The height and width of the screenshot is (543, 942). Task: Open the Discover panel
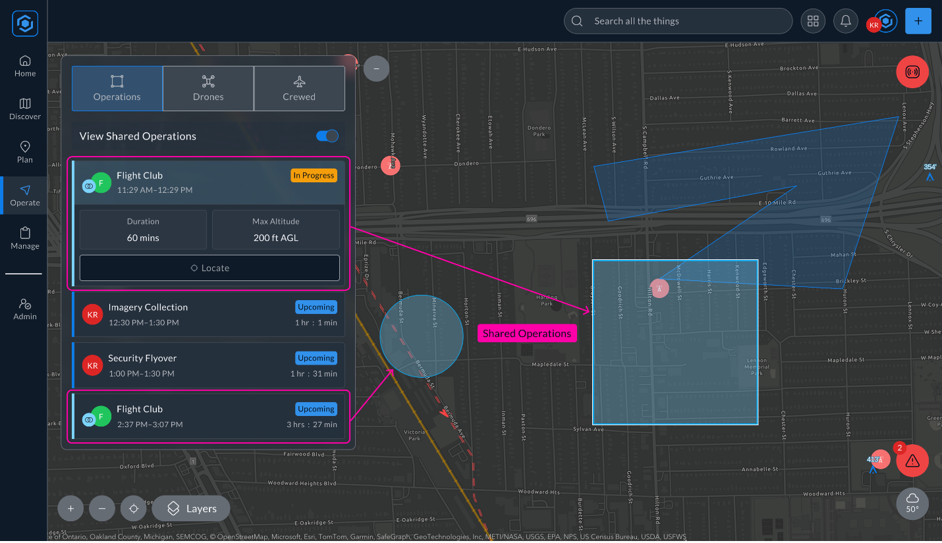(x=24, y=109)
